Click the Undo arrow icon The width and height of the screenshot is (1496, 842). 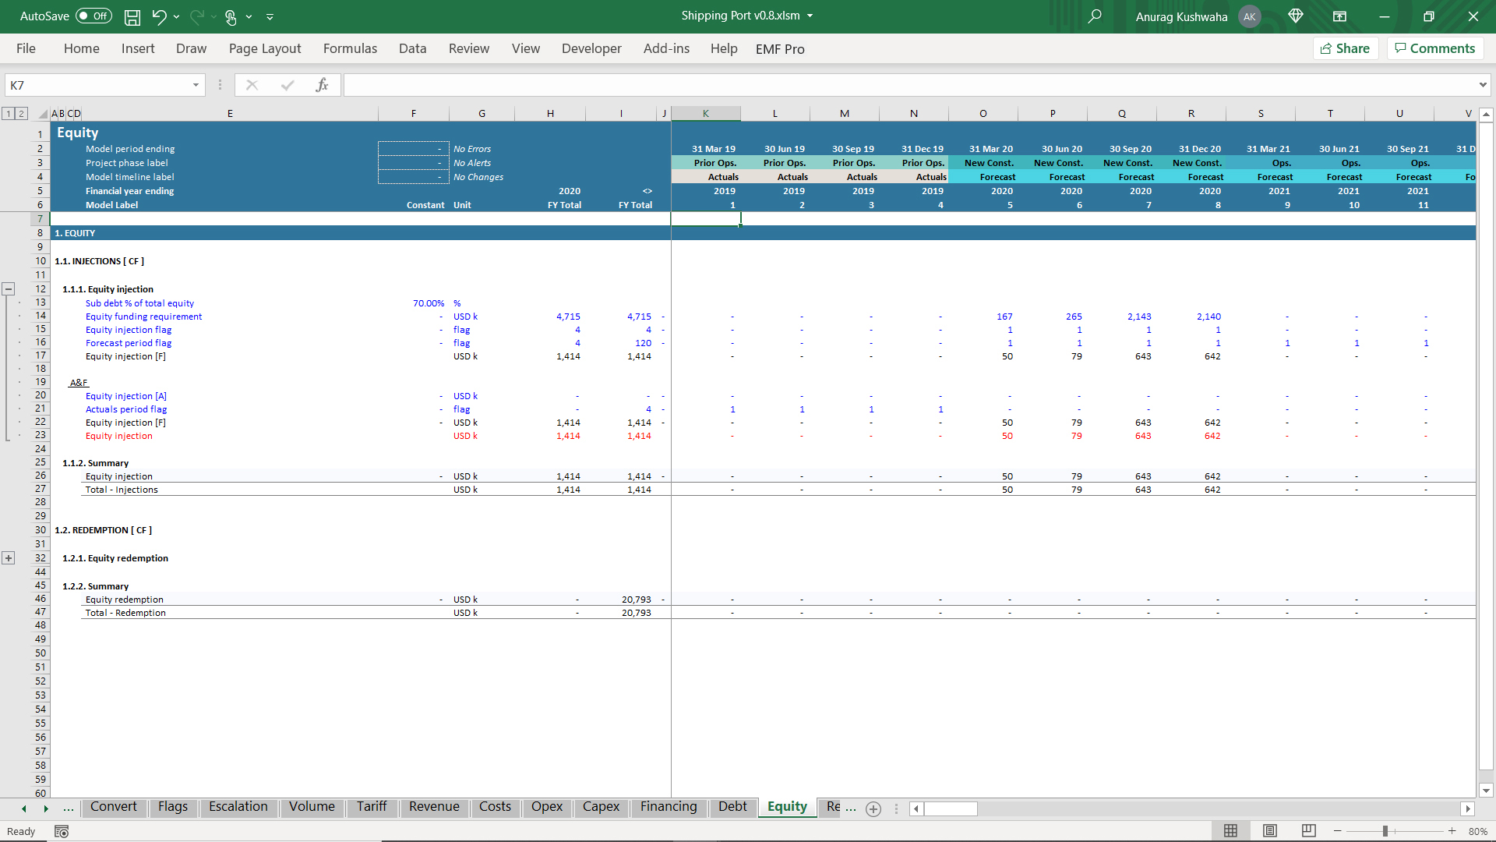pyautogui.click(x=159, y=16)
